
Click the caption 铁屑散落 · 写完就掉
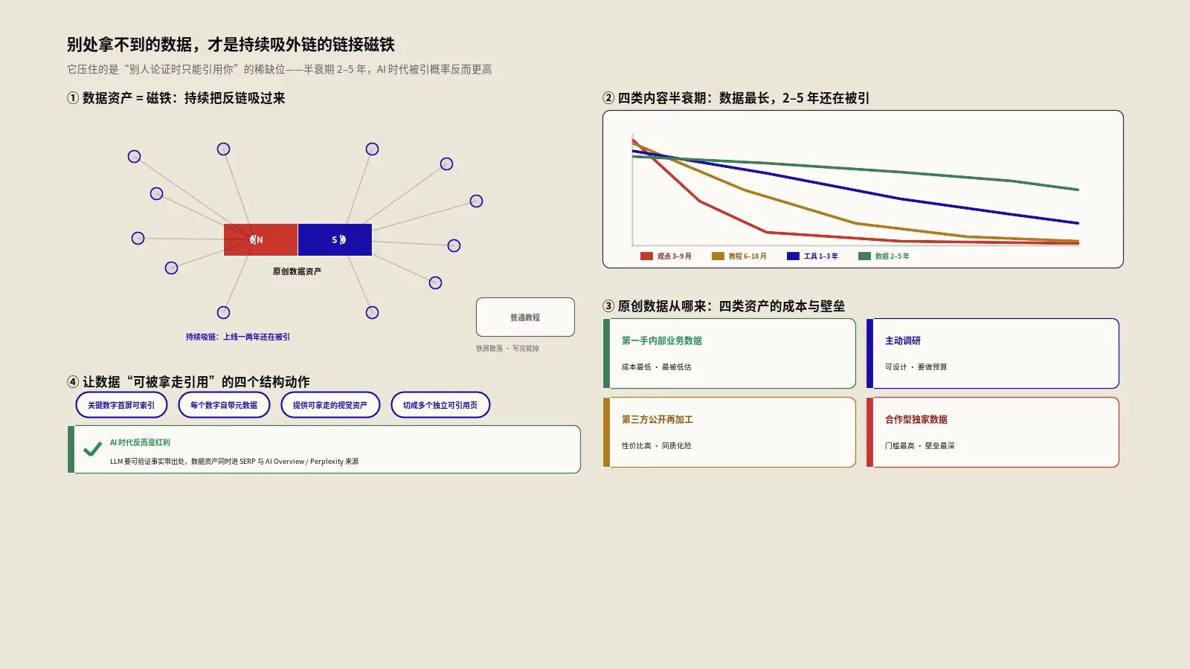[508, 349]
